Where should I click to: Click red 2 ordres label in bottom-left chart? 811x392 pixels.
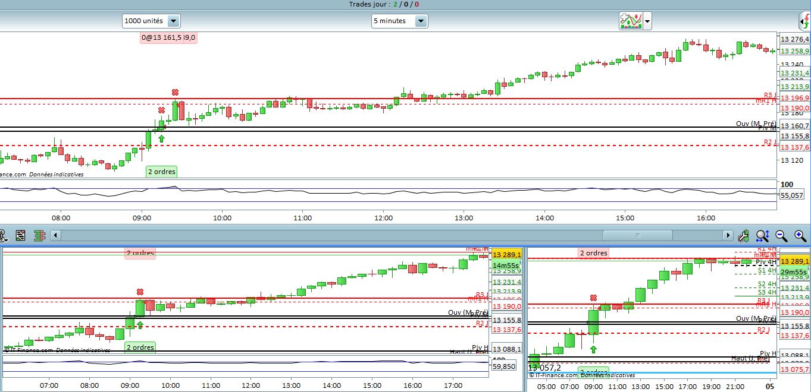140,253
